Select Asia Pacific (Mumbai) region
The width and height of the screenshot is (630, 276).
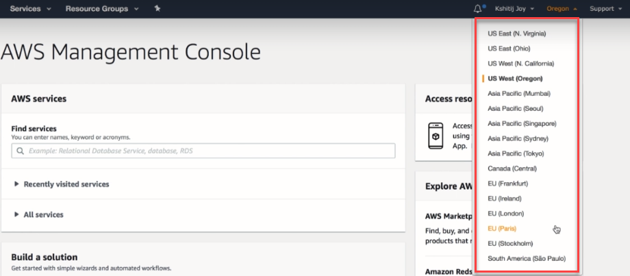tap(519, 94)
